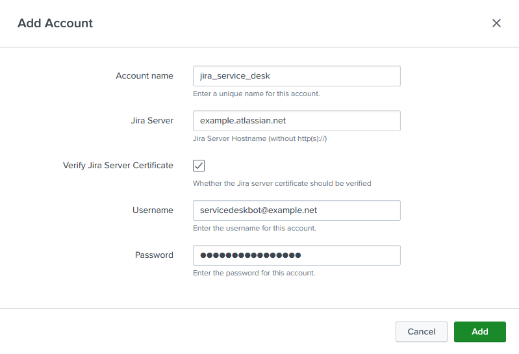The width and height of the screenshot is (519, 354).
Task: Click the 'Account name' label
Action: [x=144, y=76]
